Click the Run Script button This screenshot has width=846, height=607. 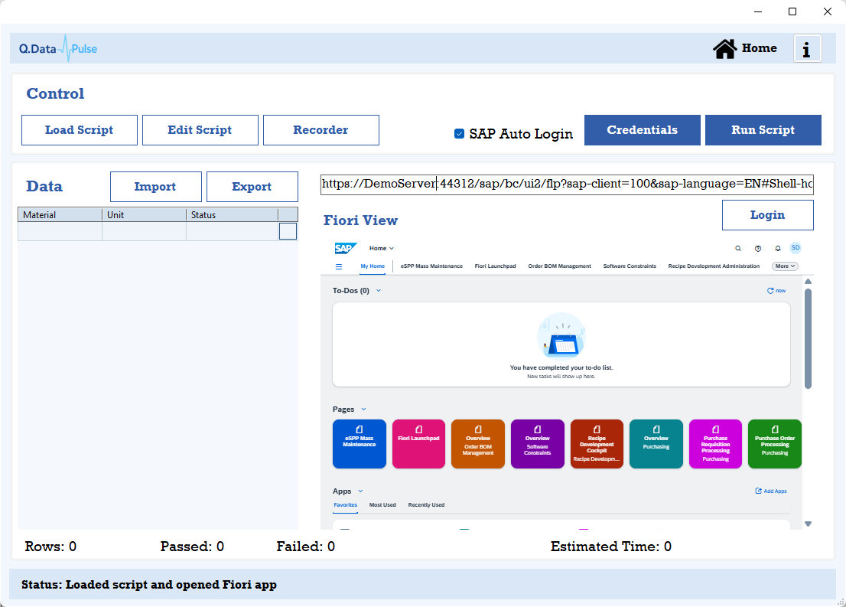(x=763, y=130)
